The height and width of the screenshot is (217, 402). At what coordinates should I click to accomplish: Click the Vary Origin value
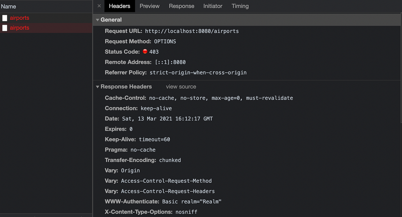[x=130, y=170]
